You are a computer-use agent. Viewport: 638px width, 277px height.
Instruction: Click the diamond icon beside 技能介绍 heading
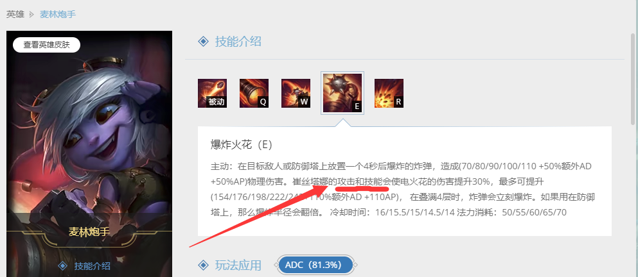coord(203,42)
